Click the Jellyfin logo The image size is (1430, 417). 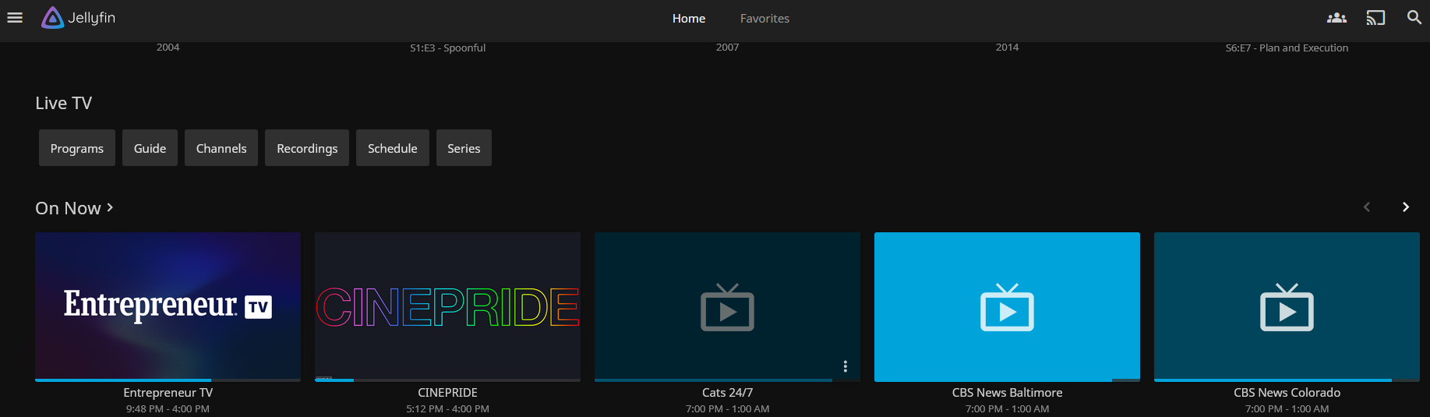pos(78,17)
